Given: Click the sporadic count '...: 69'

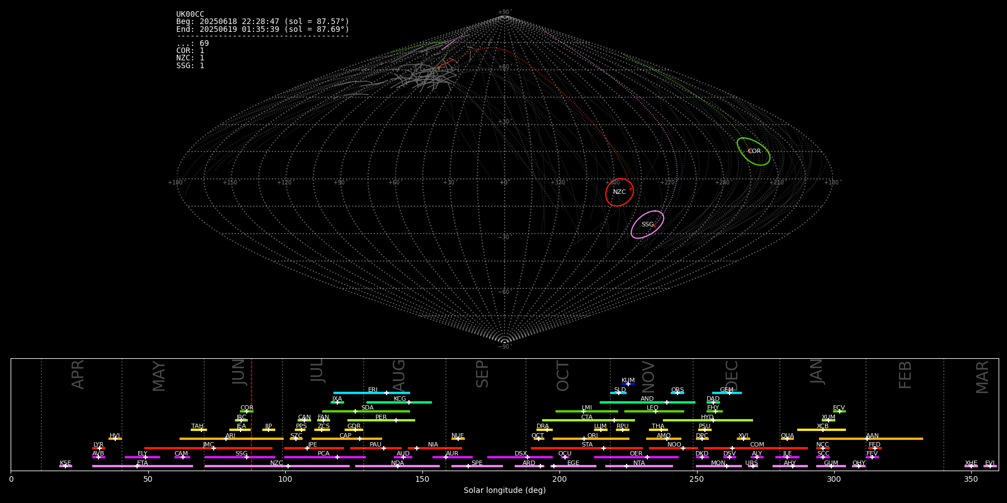Looking at the screenshot, I should point(192,44).
